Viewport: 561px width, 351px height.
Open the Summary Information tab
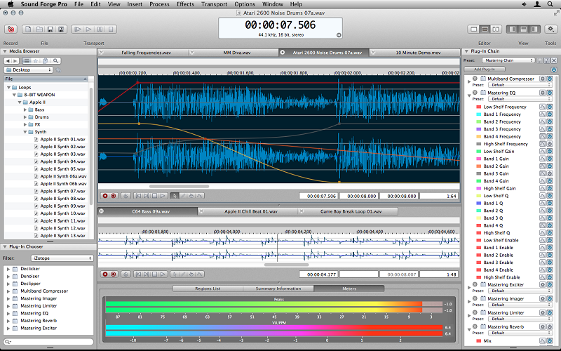coord(278,289)
